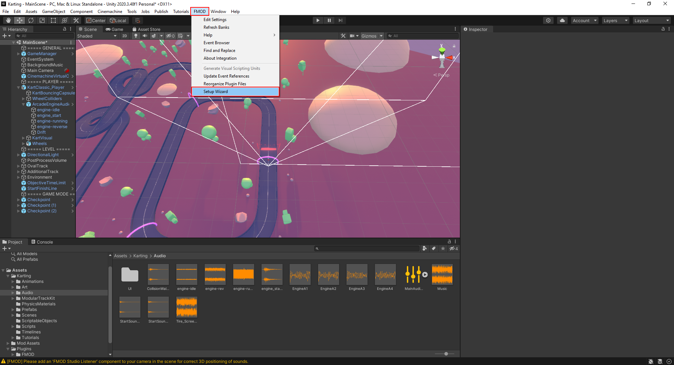Click the Hierarchy search field
Screen dimensions: 674x365
click(45, 36)
